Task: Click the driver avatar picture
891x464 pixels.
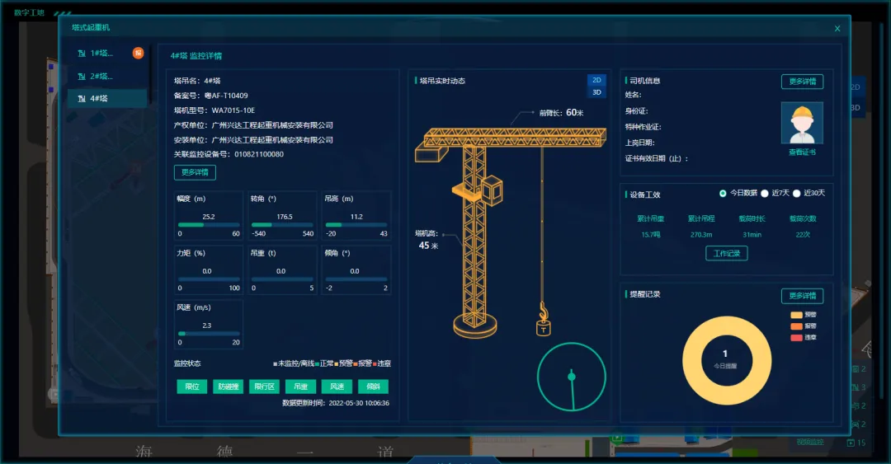Action: click(x=802, y=124)
